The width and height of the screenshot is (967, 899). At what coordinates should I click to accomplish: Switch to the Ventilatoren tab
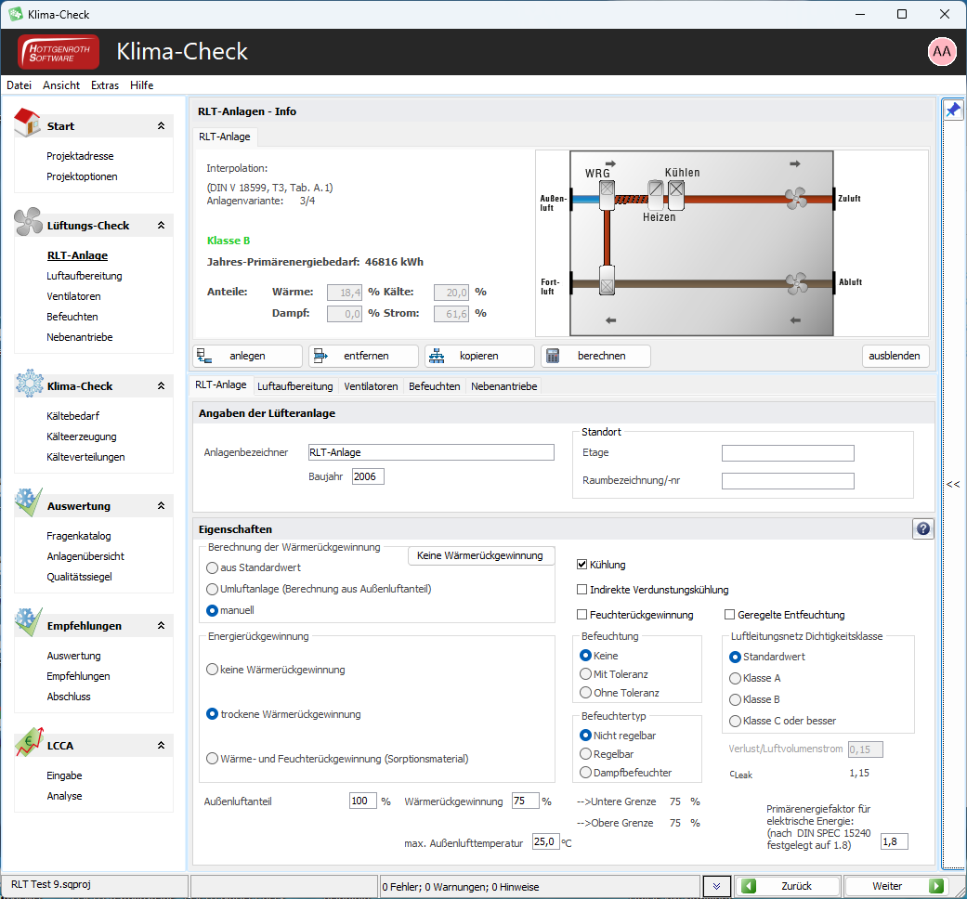point(371,386)
